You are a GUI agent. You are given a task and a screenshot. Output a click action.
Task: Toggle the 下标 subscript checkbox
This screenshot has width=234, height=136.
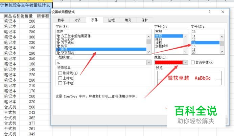point(60,83)
